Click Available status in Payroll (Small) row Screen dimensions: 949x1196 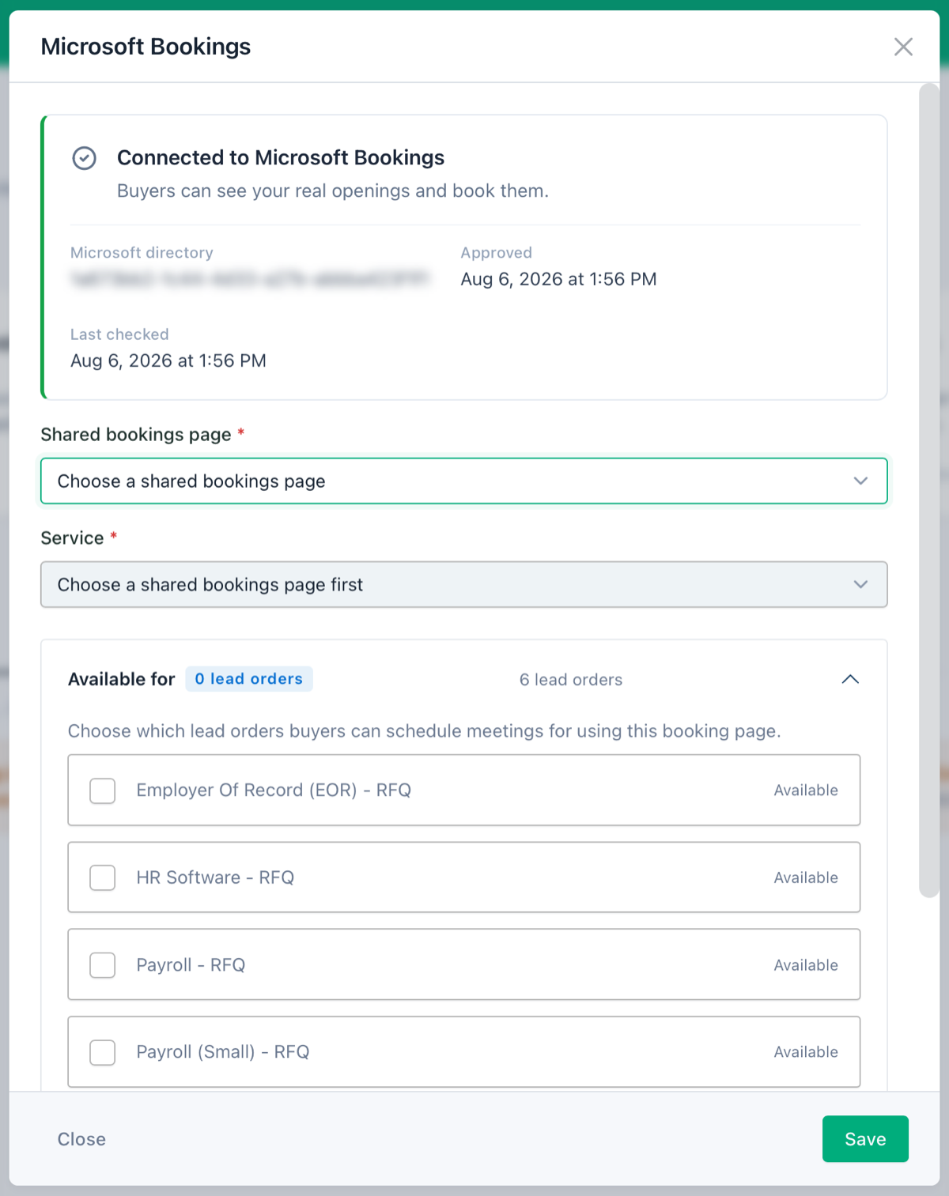point(806,1052)
